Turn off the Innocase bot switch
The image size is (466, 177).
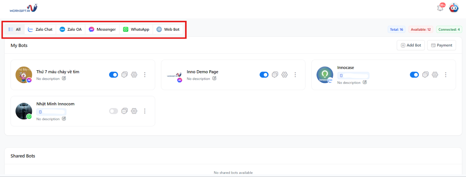pyautogui.click(x=414, y=75)
